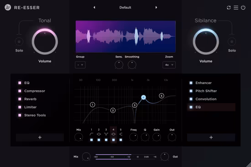
Task: Click band 2 bell filter shape icon
Action: pos(99,134)
